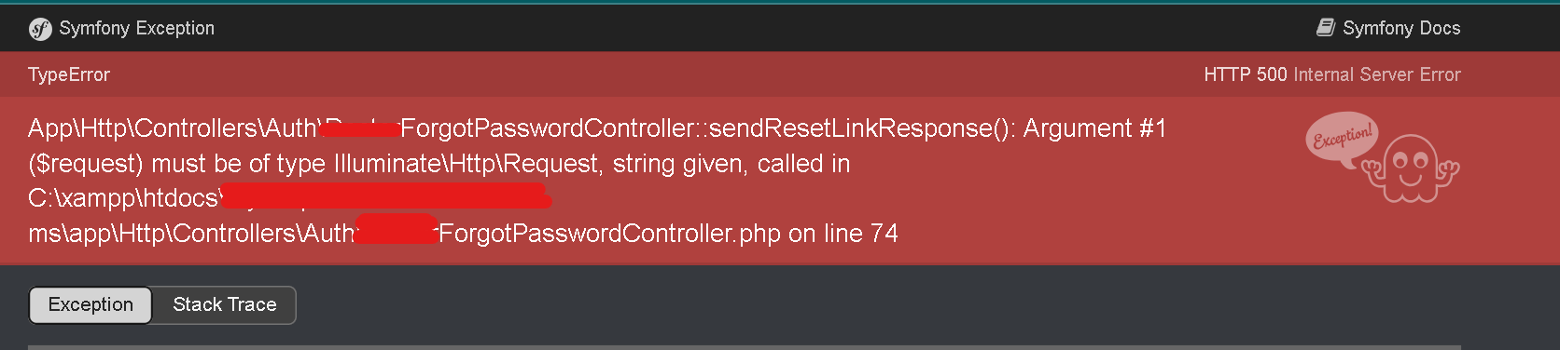Click the long red redacted bar after htdocs
The width and height of the screenshot is (1560, 350).
click(386, 196)
